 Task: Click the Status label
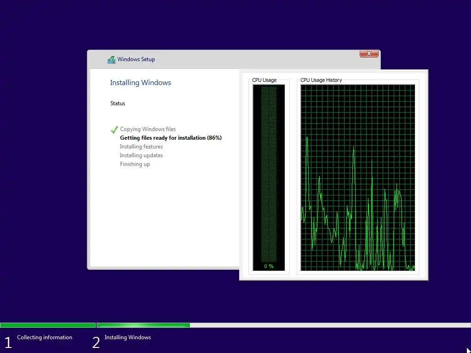pyautogui.click(x=117, y=103)
